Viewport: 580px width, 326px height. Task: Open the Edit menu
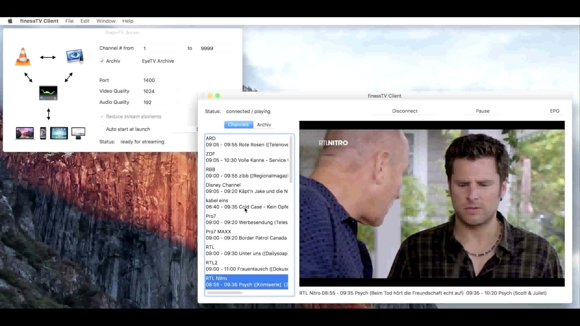tap(85, 21)
